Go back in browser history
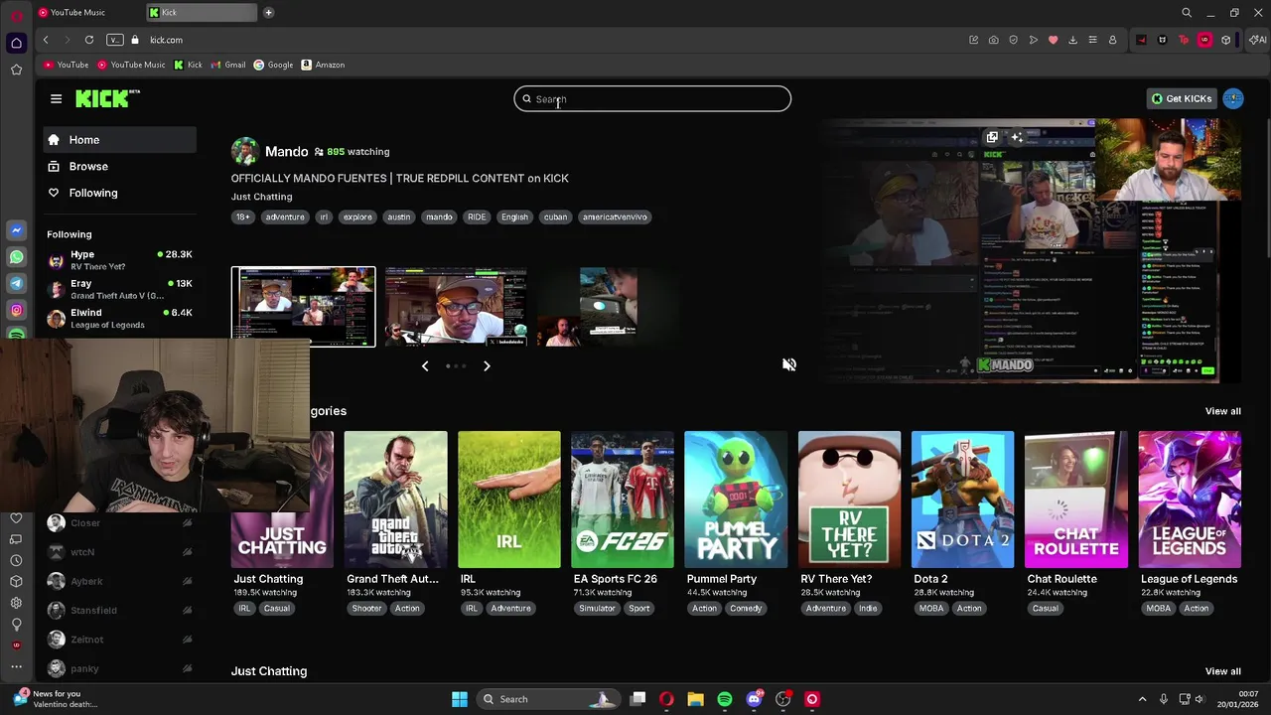The image size is (1271, 715). coord(46,40)
